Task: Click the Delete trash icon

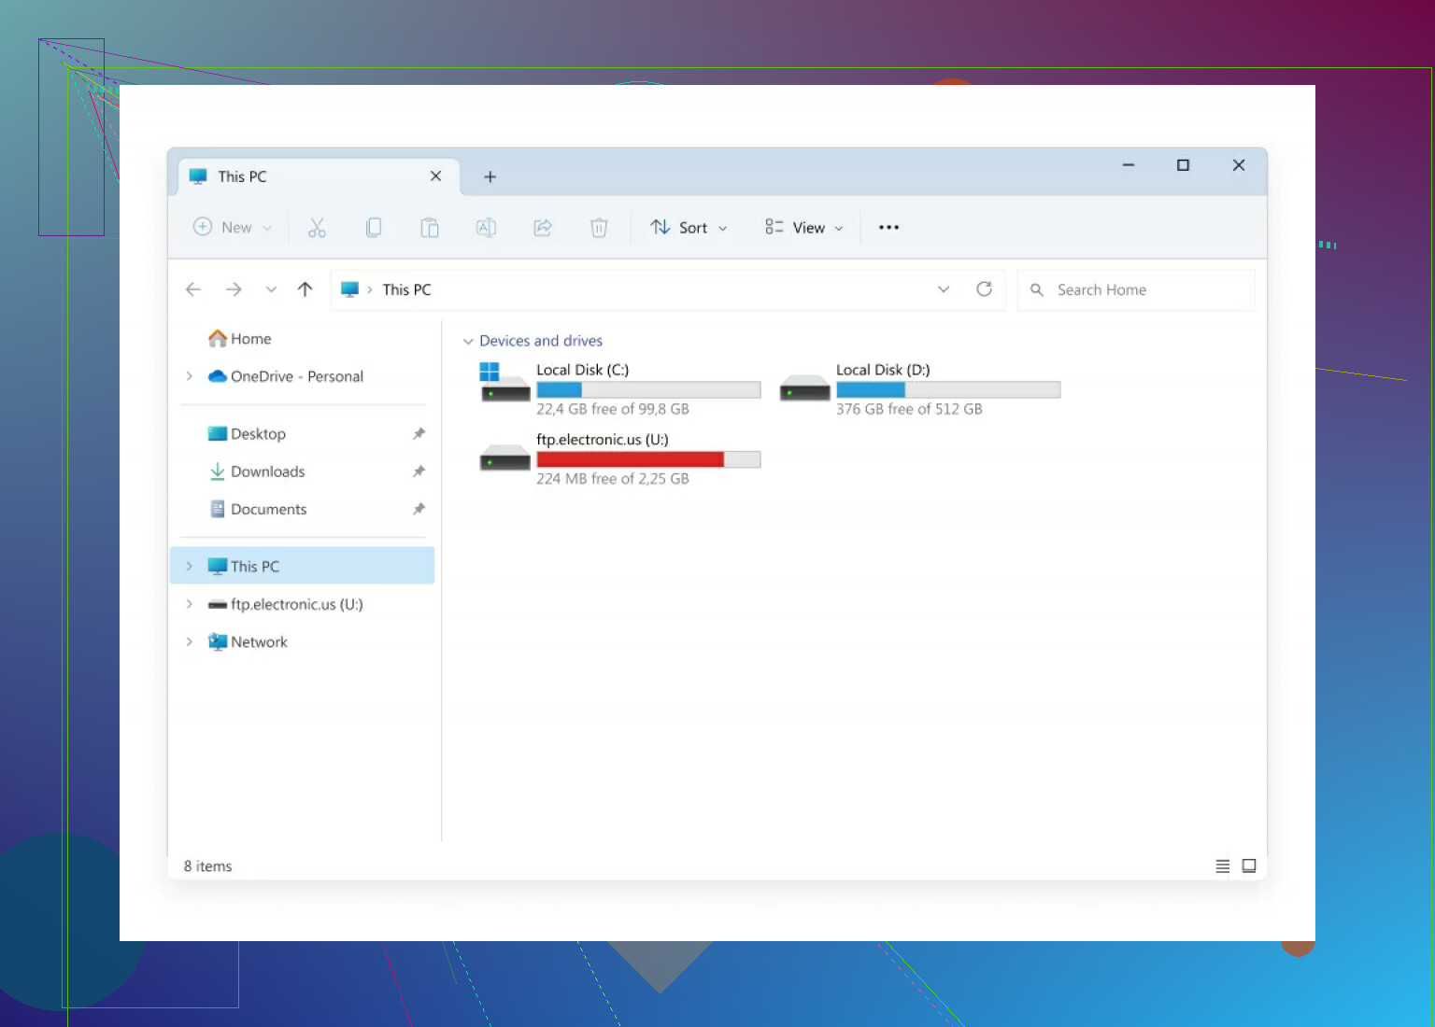Action: pyautogui.click(x=599, y=228)
